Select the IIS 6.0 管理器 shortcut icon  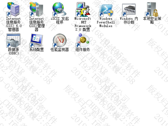tap(13, 9)
